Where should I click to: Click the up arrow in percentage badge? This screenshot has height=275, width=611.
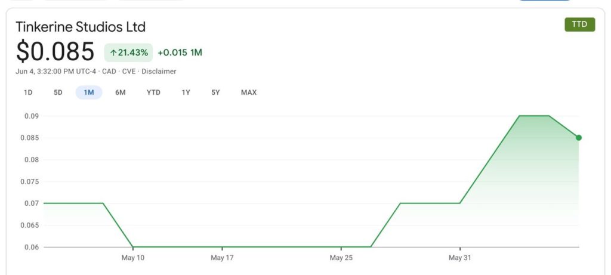(113, 52)
